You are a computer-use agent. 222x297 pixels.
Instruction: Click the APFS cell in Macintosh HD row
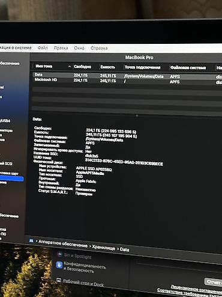point(175,82)
